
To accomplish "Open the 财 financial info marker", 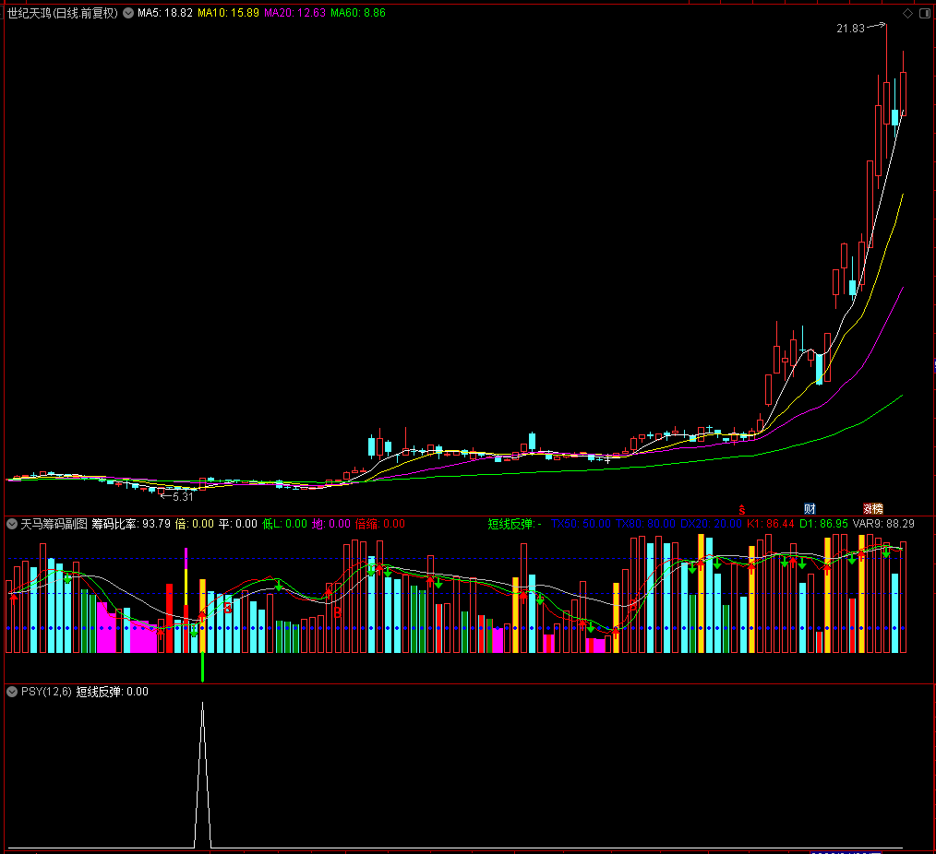I will click(810, 509).
